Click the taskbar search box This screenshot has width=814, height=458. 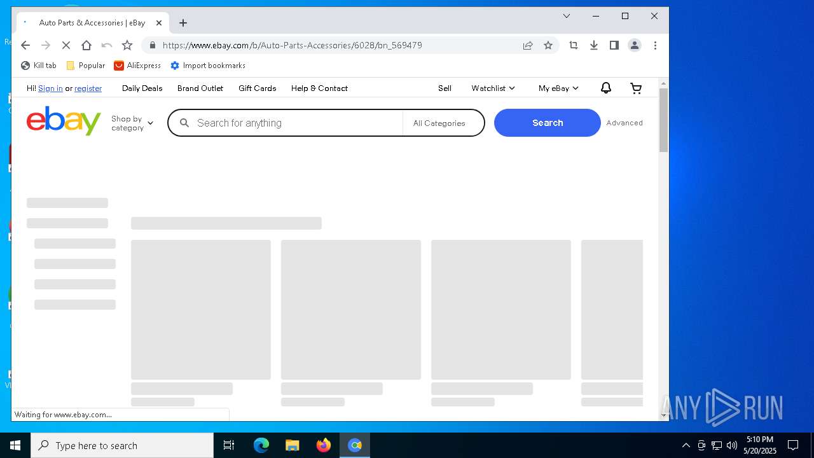click(122, 445)
